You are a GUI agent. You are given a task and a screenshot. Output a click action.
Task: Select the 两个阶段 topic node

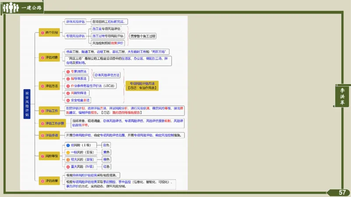coord(49,32)
